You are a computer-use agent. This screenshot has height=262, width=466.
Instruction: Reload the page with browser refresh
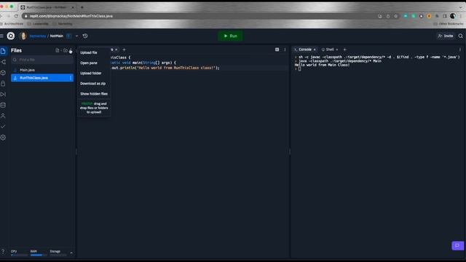[x=16, y=16]
